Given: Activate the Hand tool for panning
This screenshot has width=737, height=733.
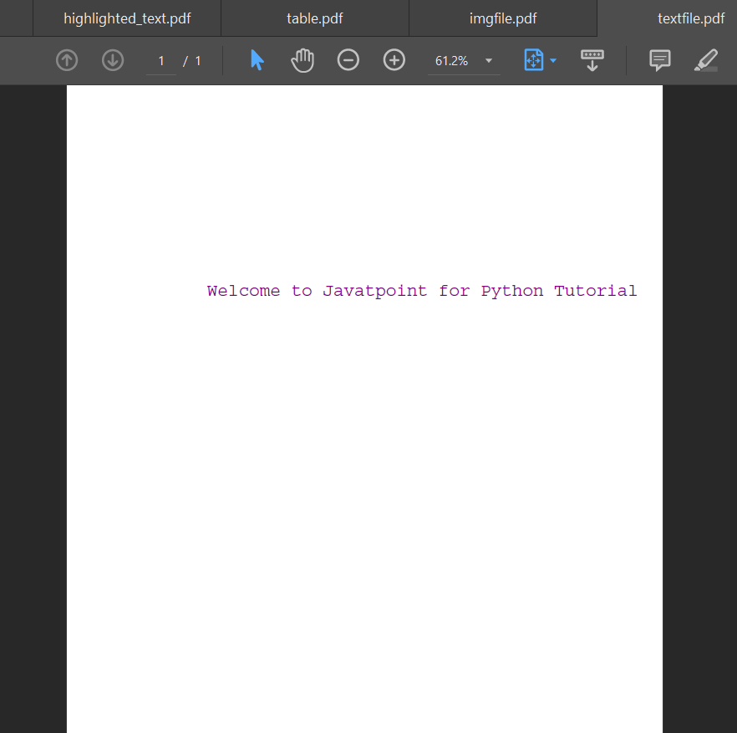Looking at the screenshot, I should pyautogui.click(x=302, y=59).
